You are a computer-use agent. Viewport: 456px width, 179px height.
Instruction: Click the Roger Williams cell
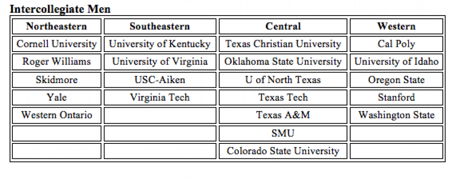pyautogui.click(x=57, y=62)
